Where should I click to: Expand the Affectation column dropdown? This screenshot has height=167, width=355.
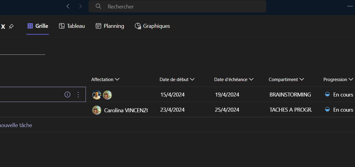pyautogui.click(x=117, y=80)
